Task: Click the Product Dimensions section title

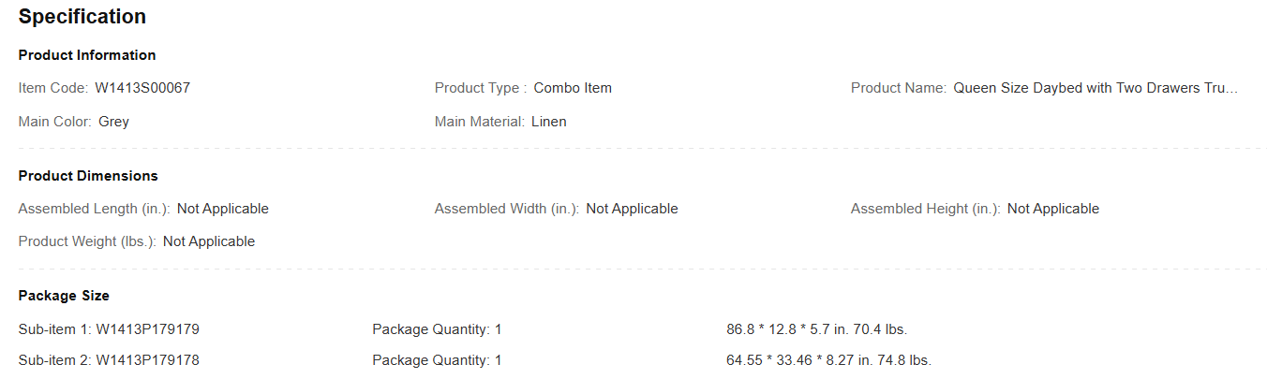Action: [x=88, y=176]
